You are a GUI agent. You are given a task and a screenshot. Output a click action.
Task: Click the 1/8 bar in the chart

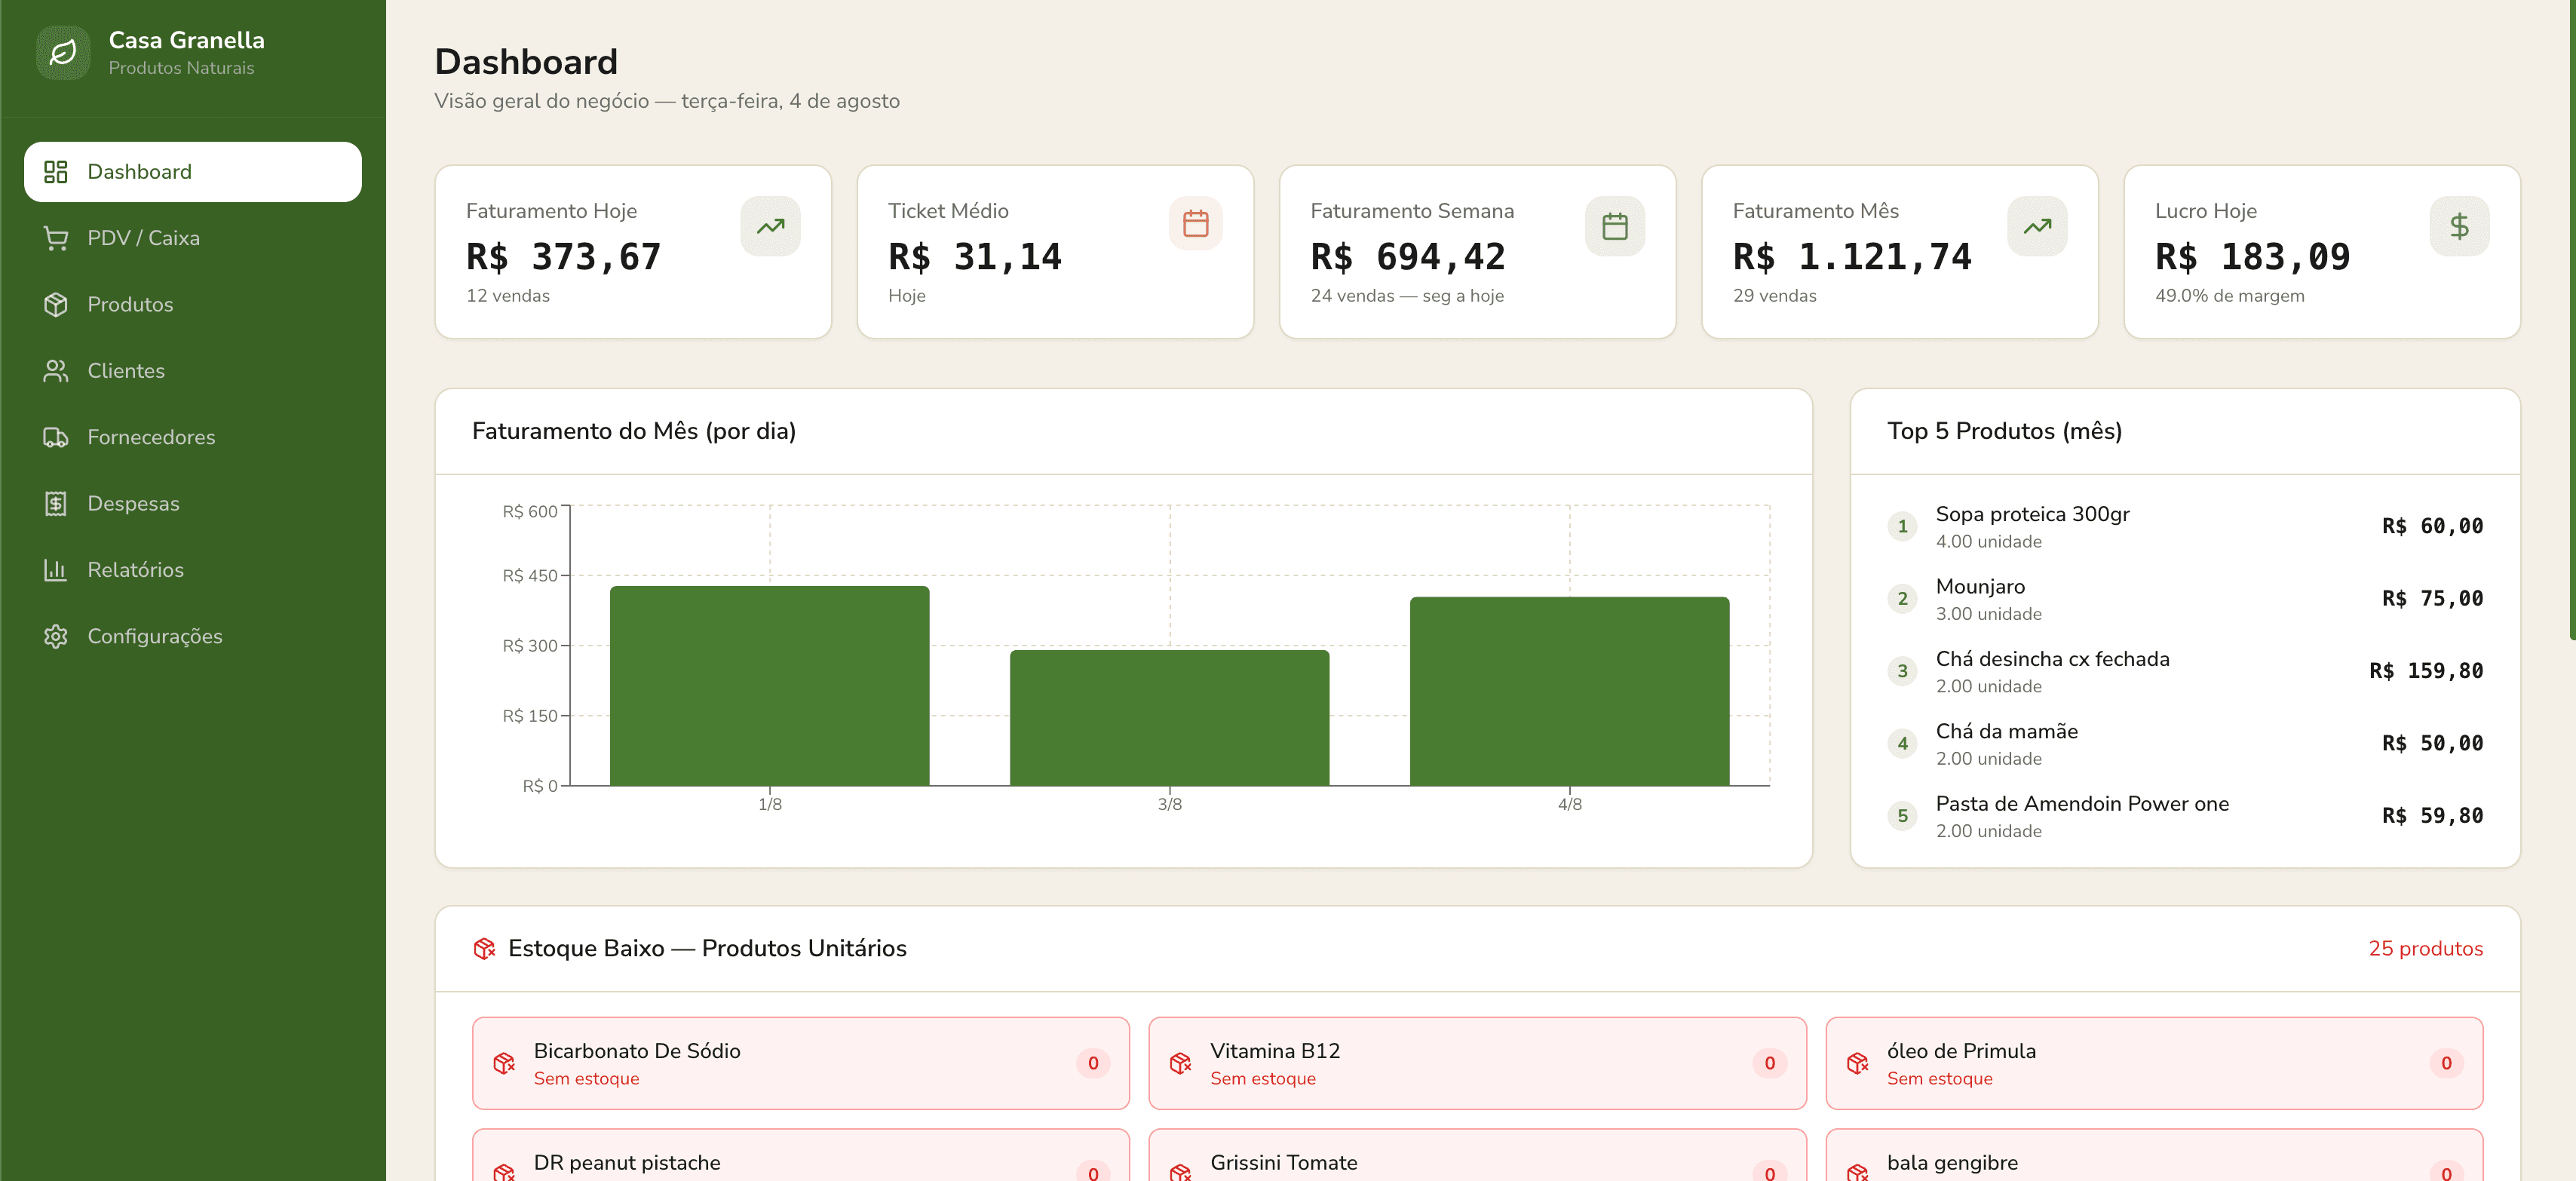pos(770,686)
